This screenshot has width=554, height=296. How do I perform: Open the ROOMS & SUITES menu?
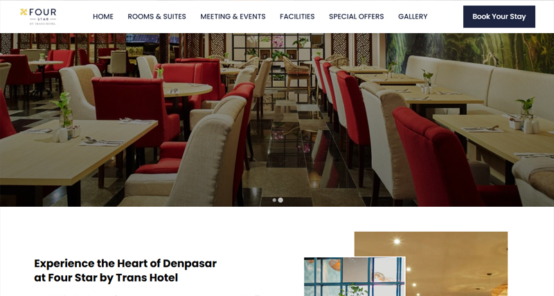(x=157, y=17)
